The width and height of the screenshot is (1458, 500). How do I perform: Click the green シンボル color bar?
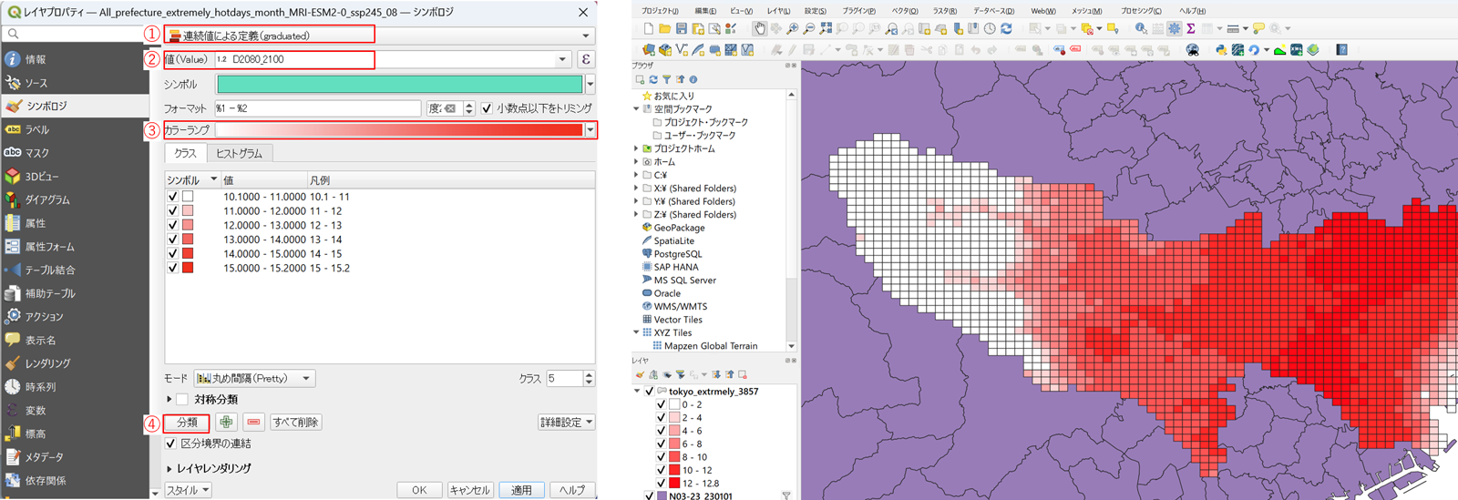click(x=399, y=85)
